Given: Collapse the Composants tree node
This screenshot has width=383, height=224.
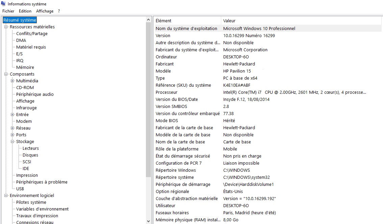Looking at the screenshot, I should (6, 74).
